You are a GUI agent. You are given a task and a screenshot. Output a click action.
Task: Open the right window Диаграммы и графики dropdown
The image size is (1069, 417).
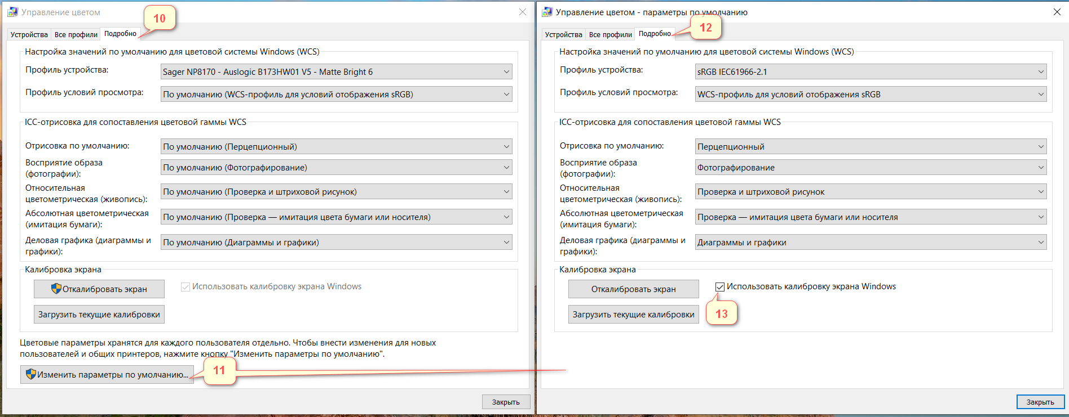coord(871,243)
